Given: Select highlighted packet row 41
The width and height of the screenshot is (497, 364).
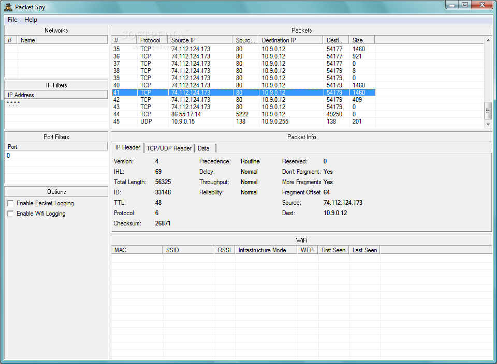Looking at the screenshot, I should [x=243, y=93].
